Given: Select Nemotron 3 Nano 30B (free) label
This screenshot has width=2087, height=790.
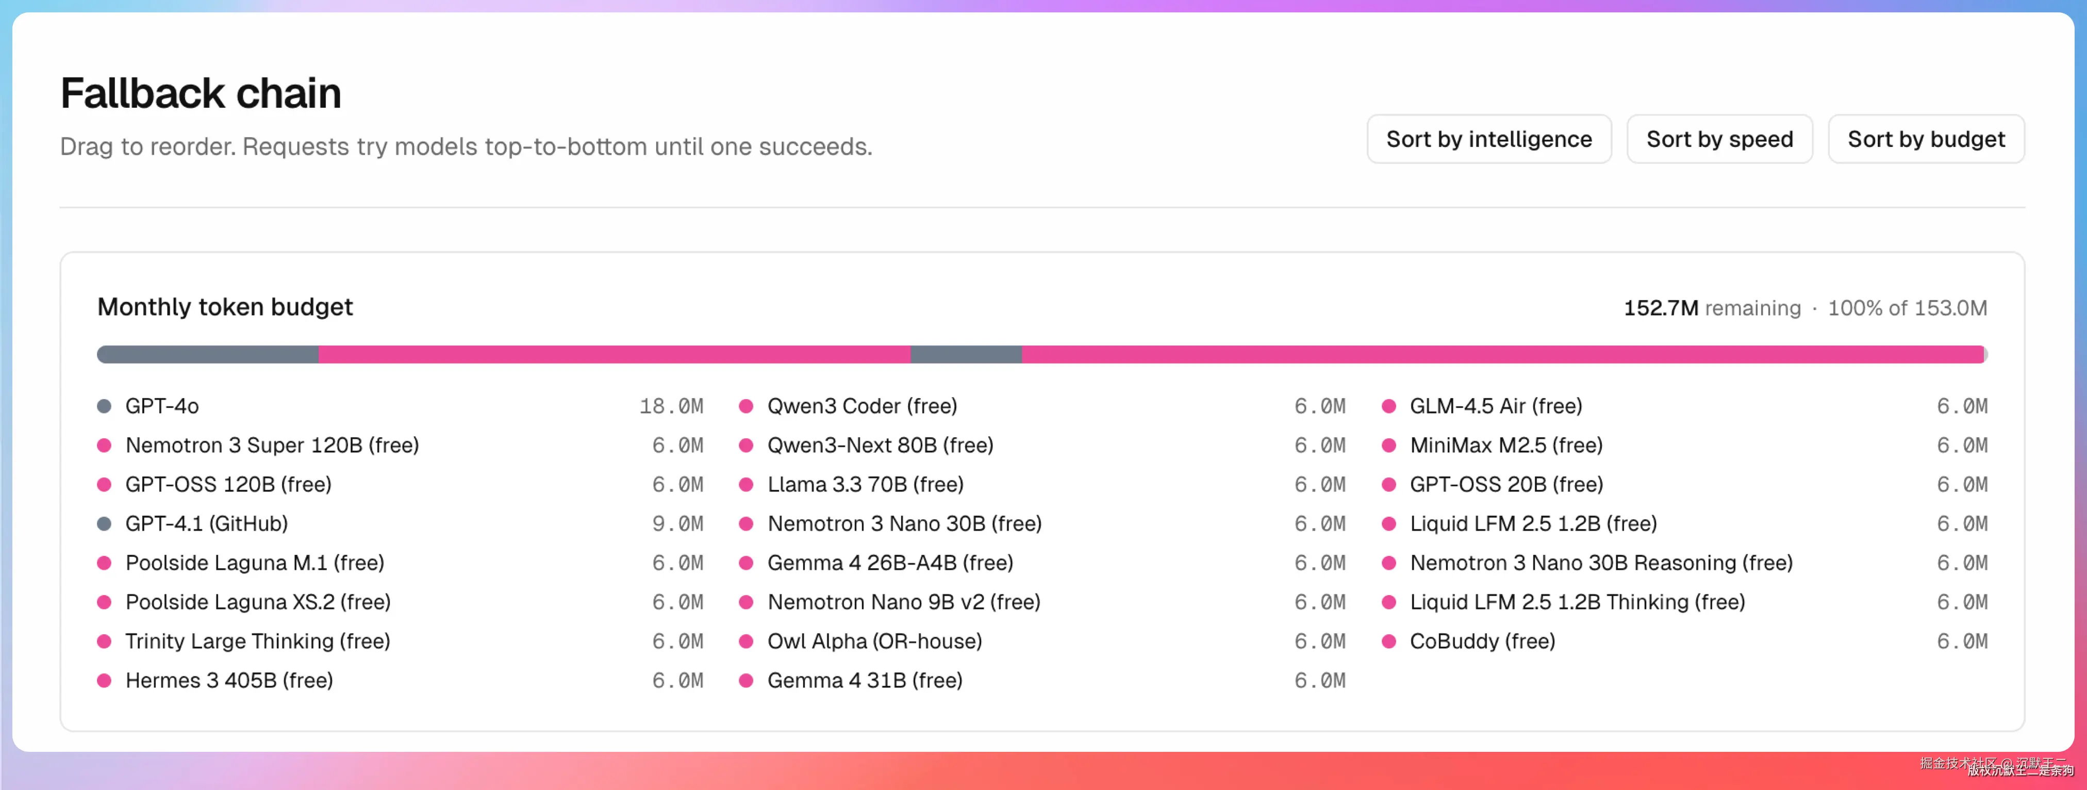Looking at the screenshot, I should 904,523.
